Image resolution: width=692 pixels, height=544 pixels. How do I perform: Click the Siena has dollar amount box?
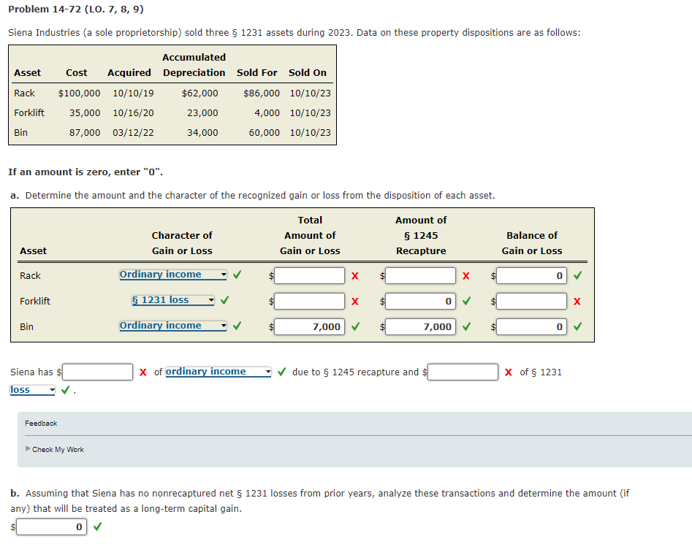click(x=97, y=372)
